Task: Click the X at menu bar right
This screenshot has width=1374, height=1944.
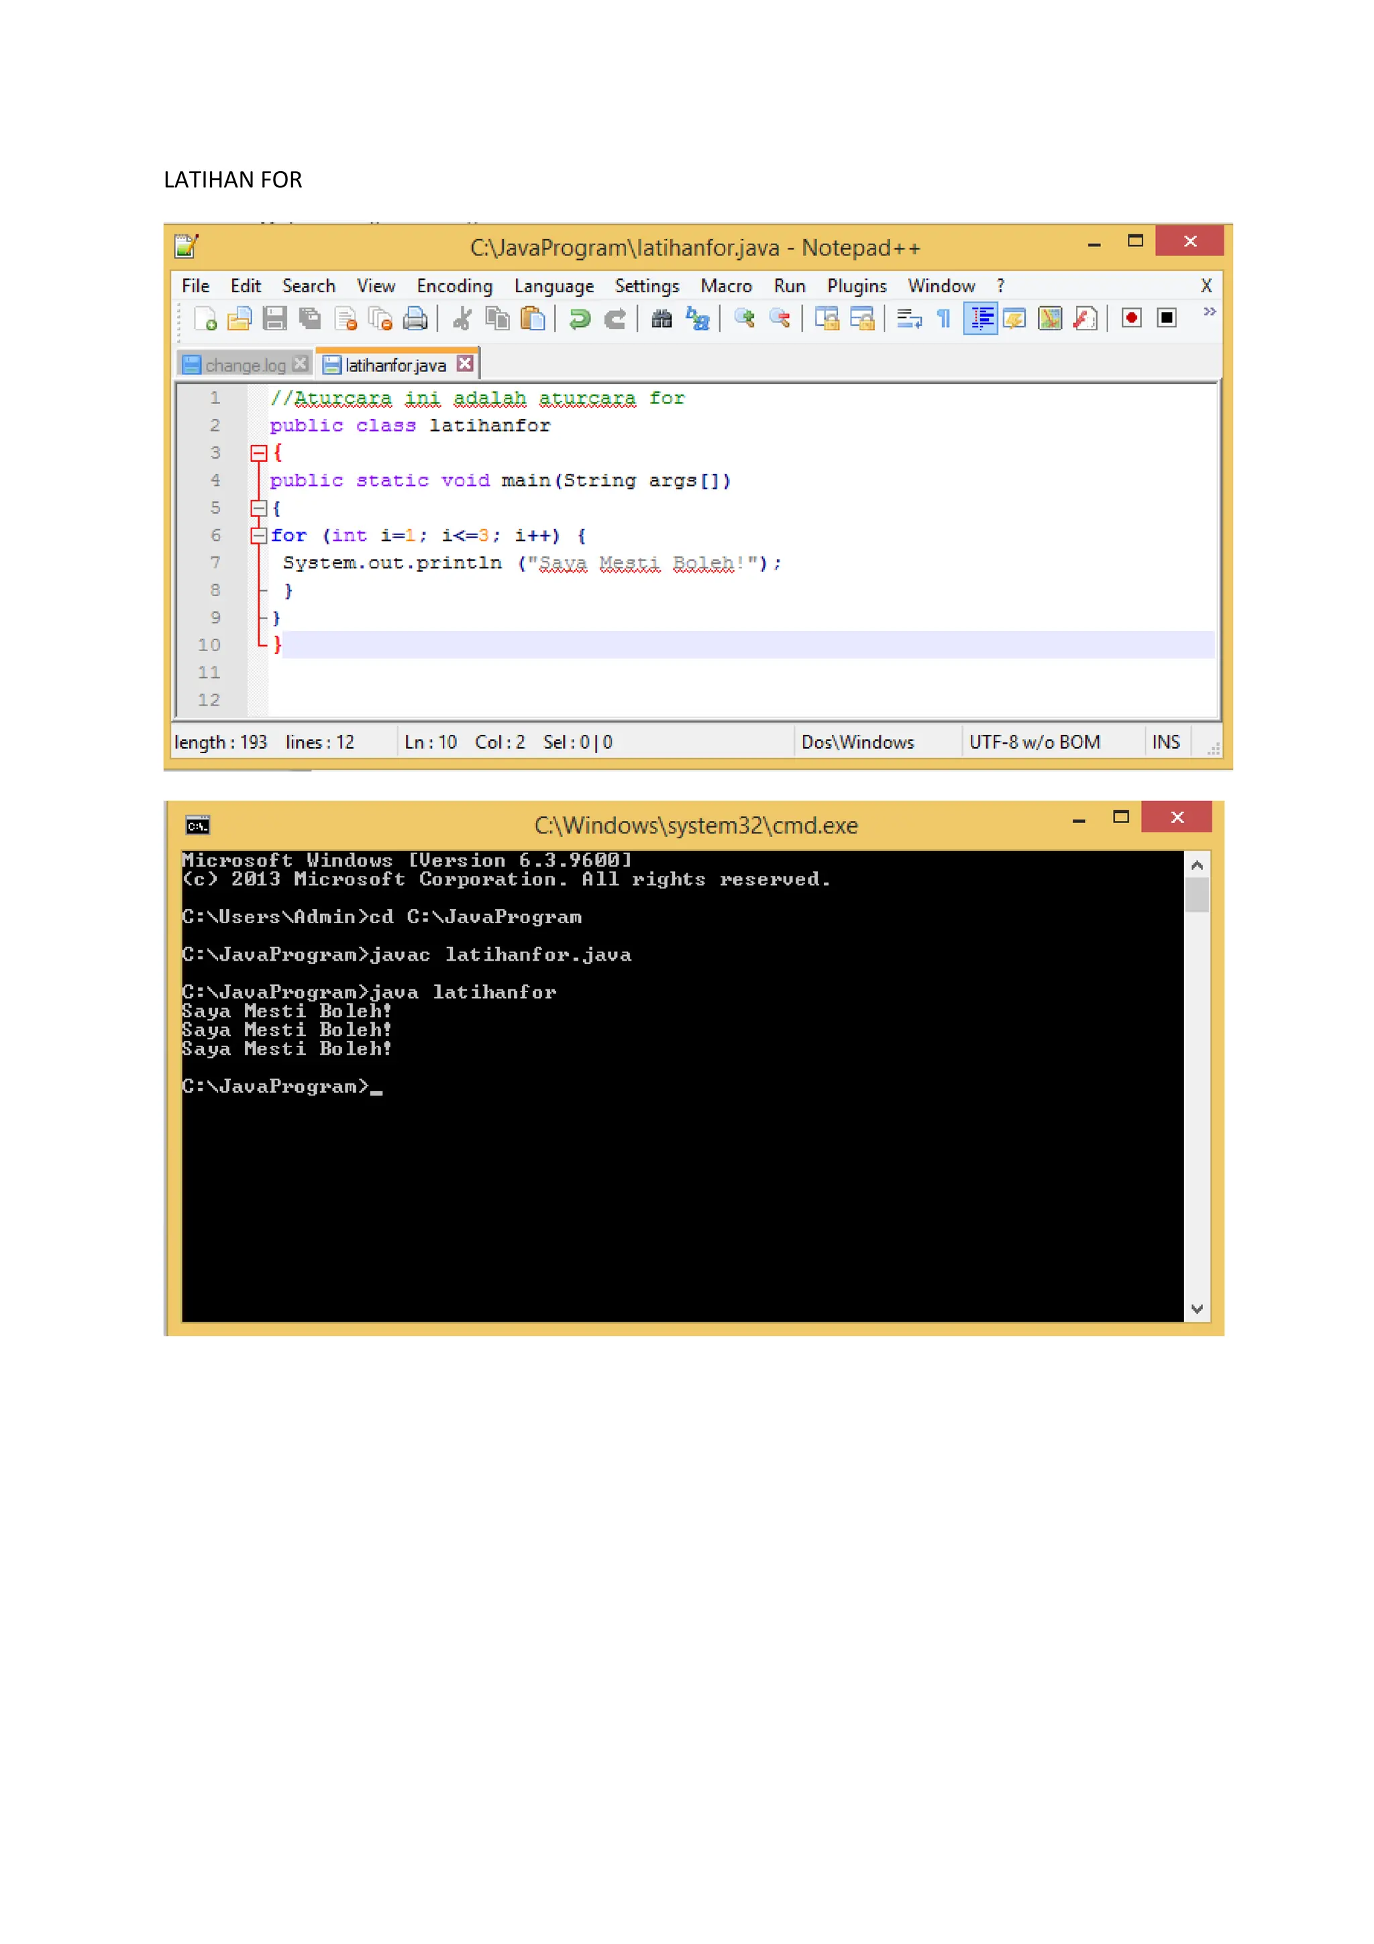Action: coord(1206,286)
